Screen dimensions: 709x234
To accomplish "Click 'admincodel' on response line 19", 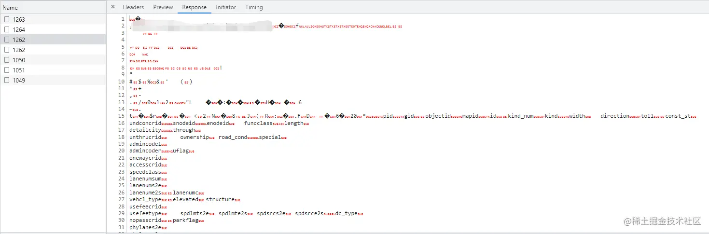I will [145, 144].
